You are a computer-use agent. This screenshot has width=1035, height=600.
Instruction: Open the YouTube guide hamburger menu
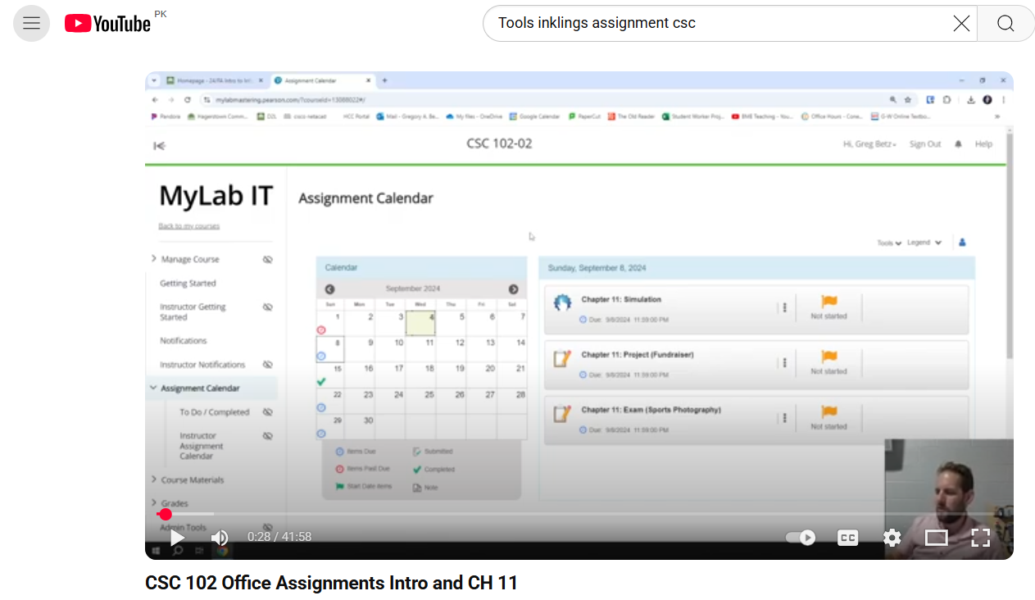pos(31,23)
